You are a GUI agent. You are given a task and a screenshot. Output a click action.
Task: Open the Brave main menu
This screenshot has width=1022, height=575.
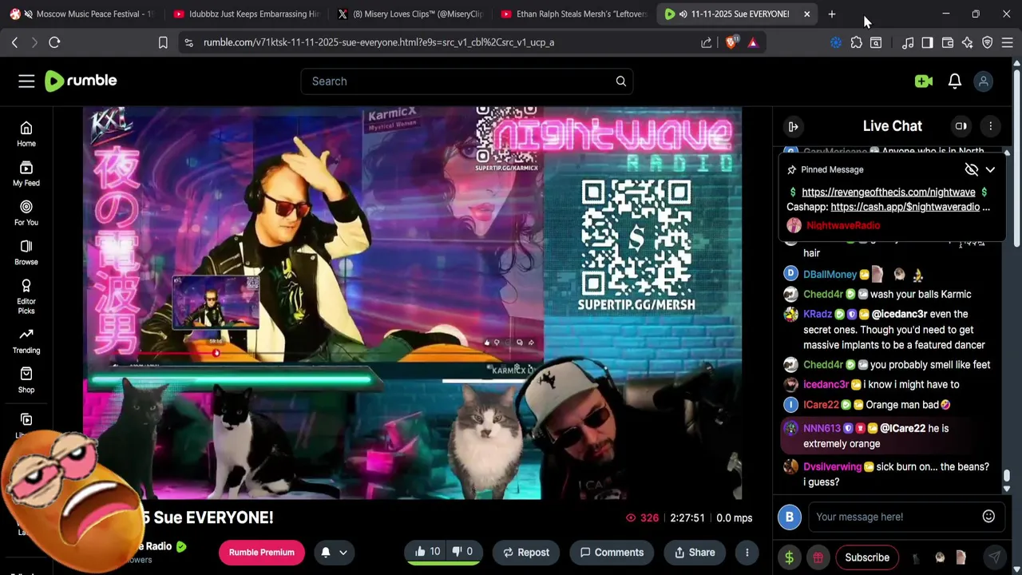(x=1008, y=42)
